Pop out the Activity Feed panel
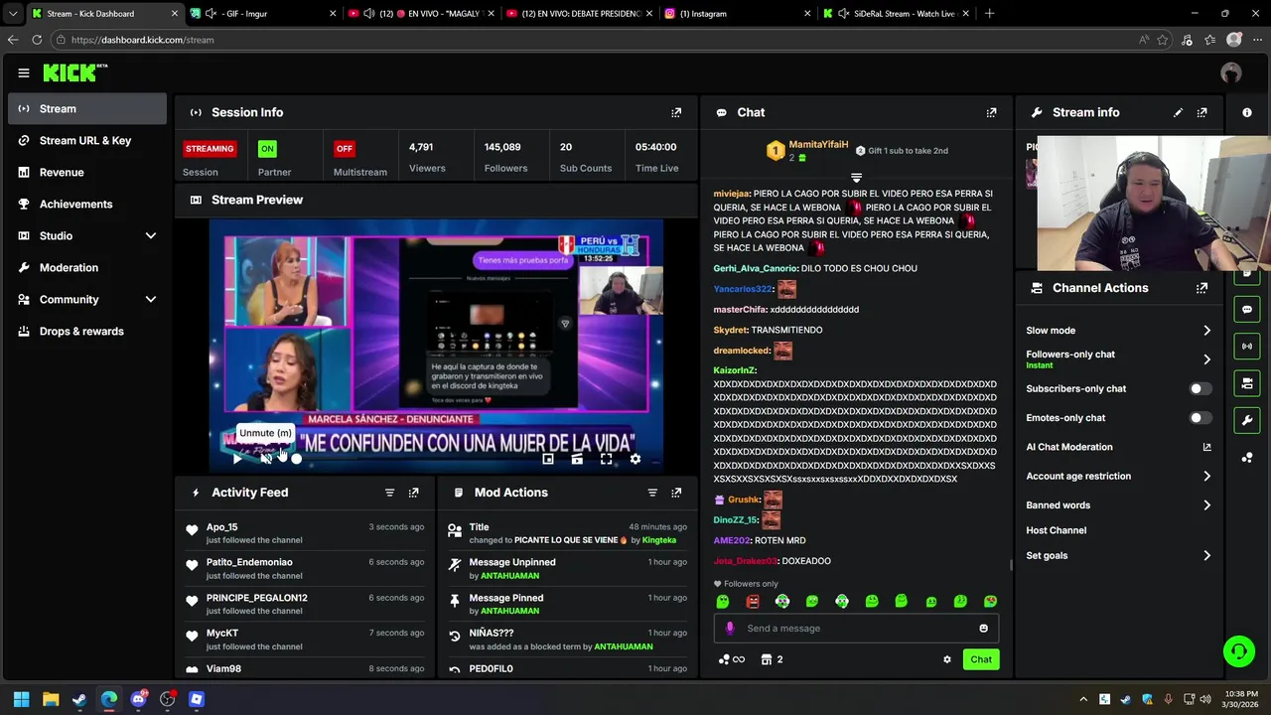Viewport: 1271px width, 715px height. (414, 493)
